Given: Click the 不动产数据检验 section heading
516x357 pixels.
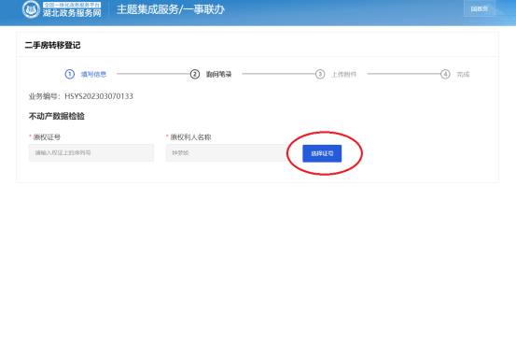Looking at the screenshot, I should 57,116.
